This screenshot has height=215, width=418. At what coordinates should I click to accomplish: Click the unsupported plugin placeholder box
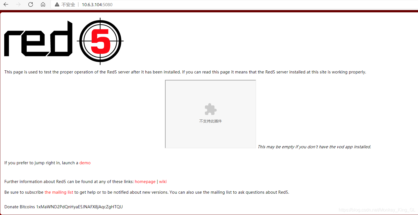tap(211, 114)
